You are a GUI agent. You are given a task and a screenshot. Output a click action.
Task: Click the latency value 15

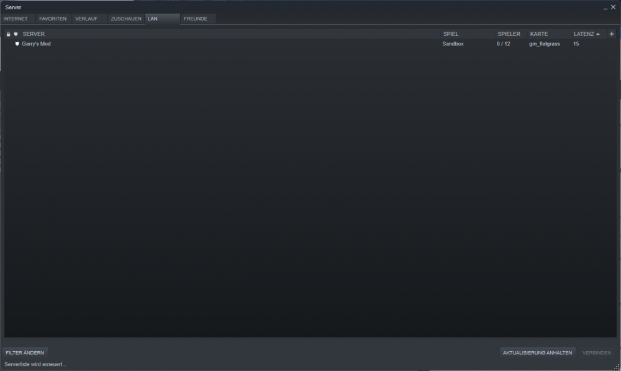576,44
